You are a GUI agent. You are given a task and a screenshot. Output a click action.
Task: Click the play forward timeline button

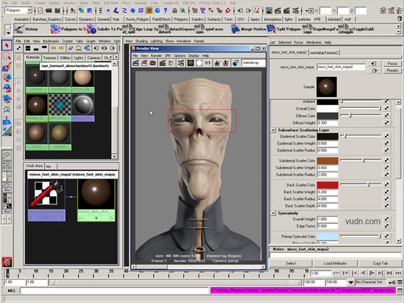(372, 273)
